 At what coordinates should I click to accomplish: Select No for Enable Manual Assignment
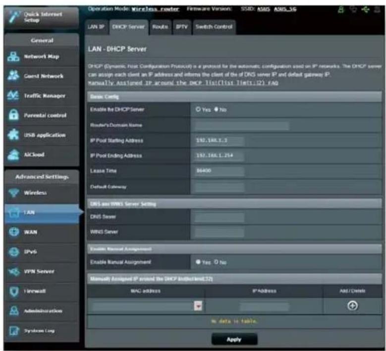(x=216, y=262)
